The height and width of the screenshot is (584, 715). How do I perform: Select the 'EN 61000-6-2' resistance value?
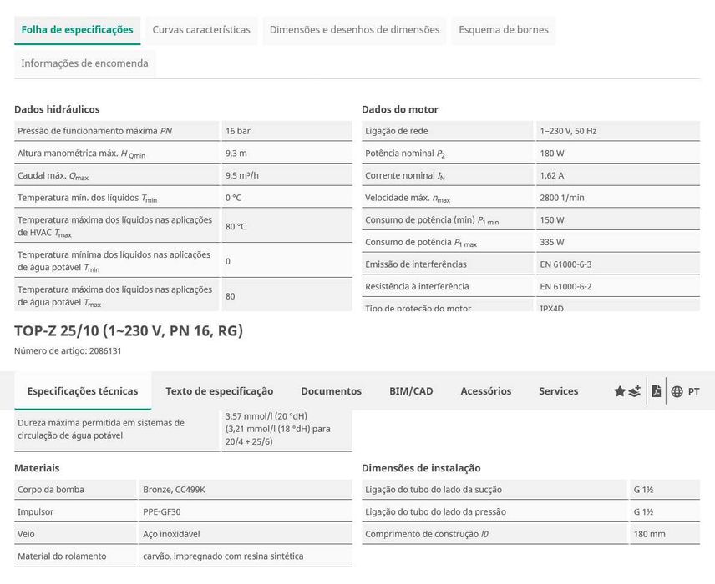pos(565,286)
